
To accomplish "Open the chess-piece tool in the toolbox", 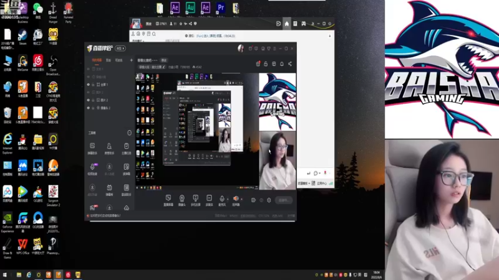I will tap(109, 146).
